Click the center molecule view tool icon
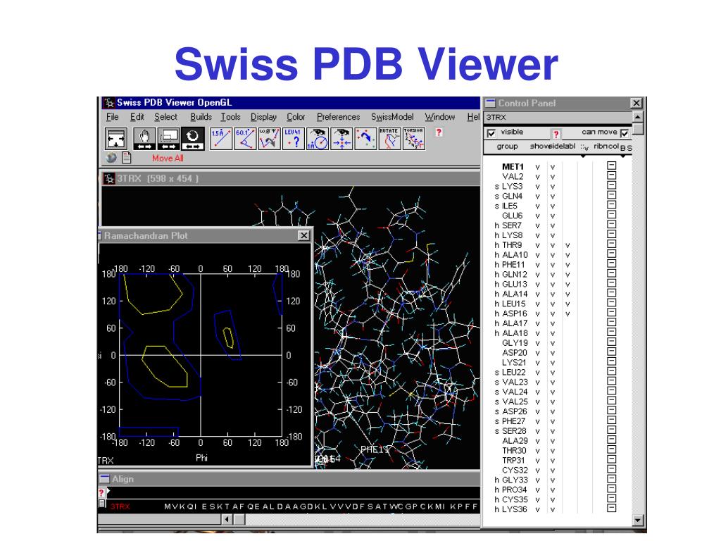This screenshot has width=721, height=541. pos(116,139)
